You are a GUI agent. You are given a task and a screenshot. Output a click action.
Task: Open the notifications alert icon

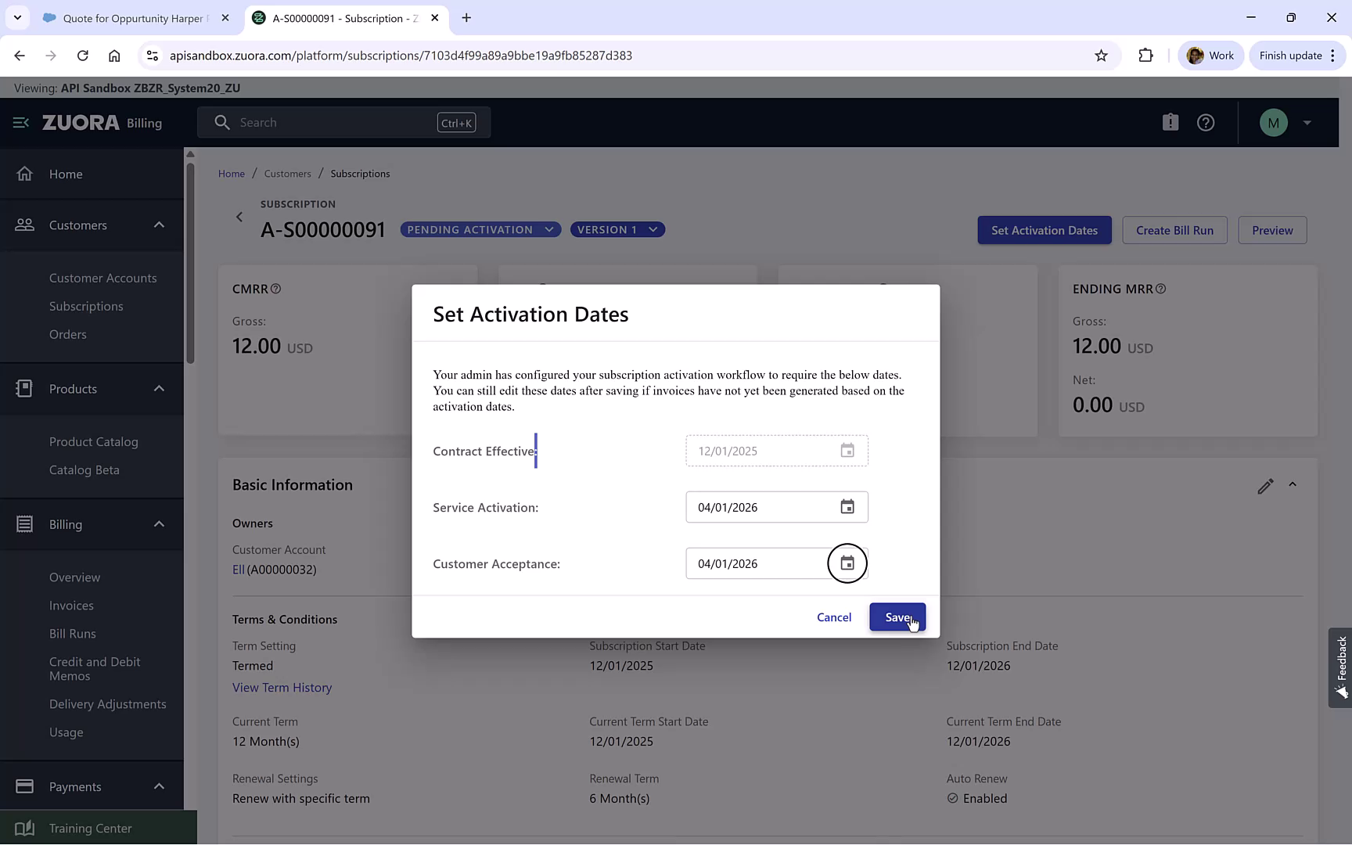[1170, 122]
